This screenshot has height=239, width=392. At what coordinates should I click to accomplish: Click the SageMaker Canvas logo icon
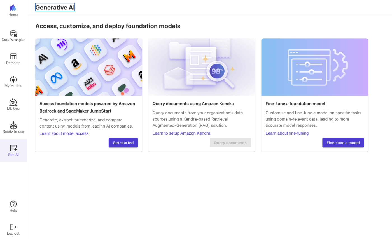coord(13,8)
